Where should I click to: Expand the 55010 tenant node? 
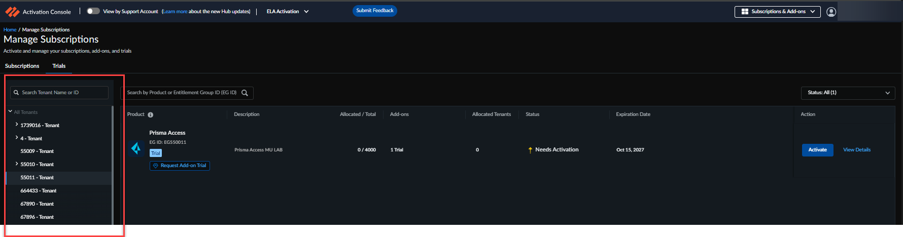pyautogui.click(x=17, y=164)
